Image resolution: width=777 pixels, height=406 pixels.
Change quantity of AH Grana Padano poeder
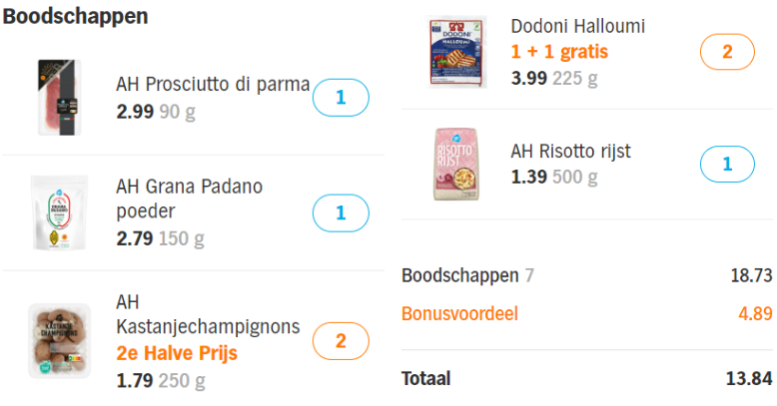point(341,212)
